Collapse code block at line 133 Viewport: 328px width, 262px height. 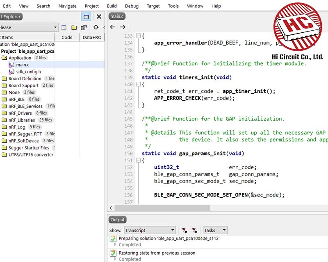138,36
